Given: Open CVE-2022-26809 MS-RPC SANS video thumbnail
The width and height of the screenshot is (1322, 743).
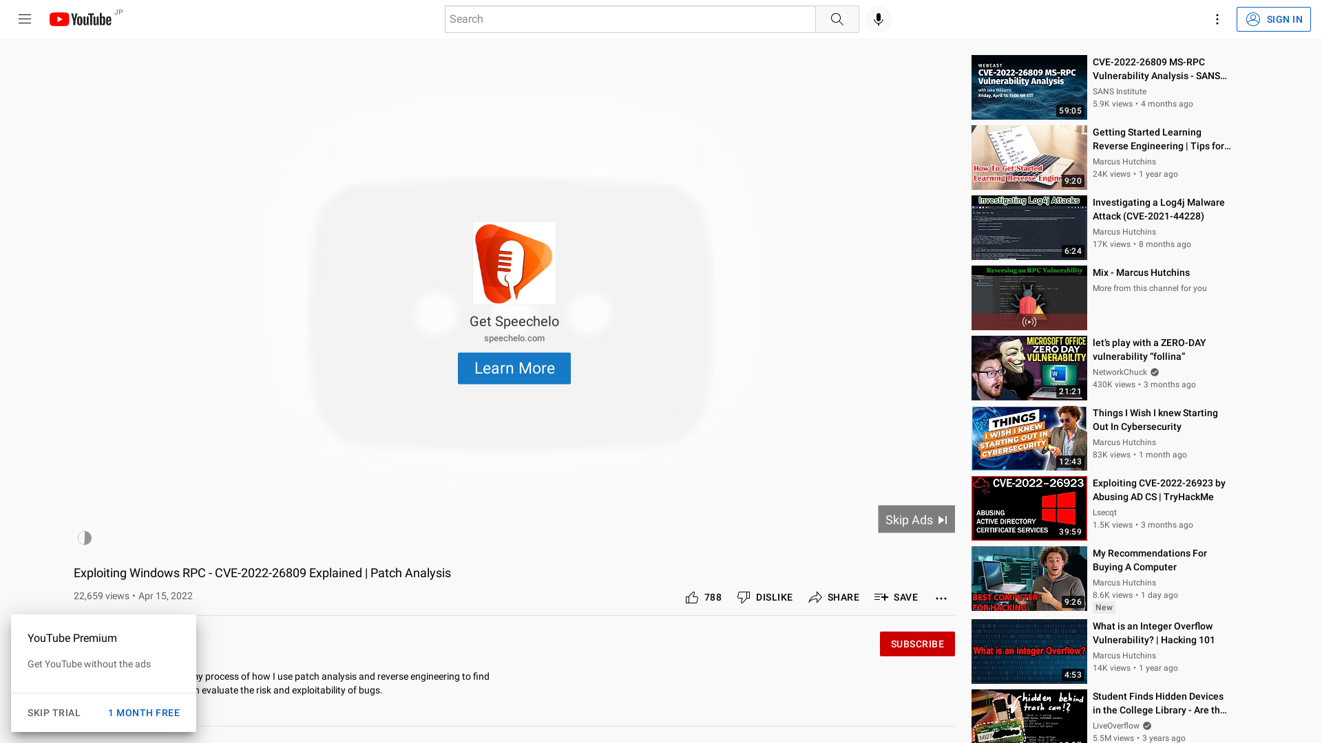Looking at the screenshot, I should [1029, 87].
